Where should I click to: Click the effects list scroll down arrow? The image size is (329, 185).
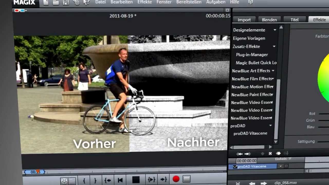(x=276, y=142)
